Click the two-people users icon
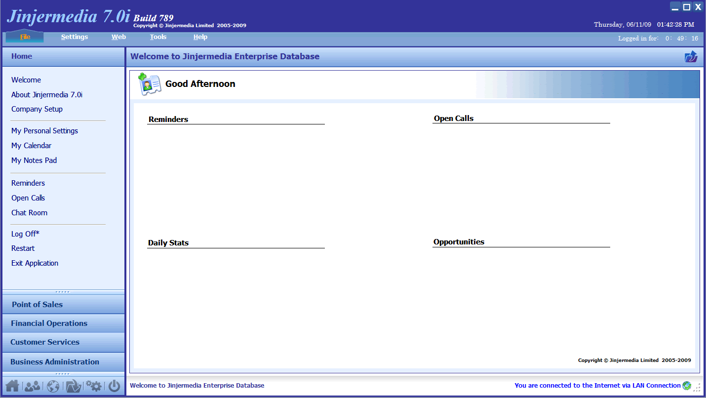Screen dimensions: 706x398 coord(33,386)
